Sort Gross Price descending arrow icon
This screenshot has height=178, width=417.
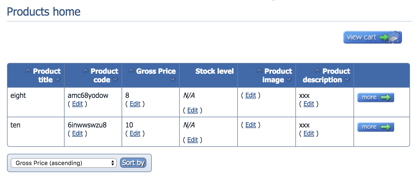click(173, 80)
